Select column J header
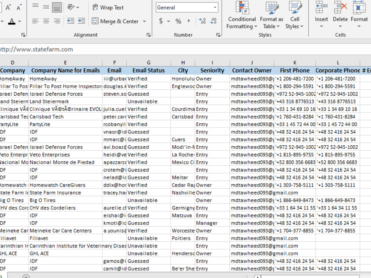This screenshot has height=278, width=371. pyautogui.click(x=252, y=63)
